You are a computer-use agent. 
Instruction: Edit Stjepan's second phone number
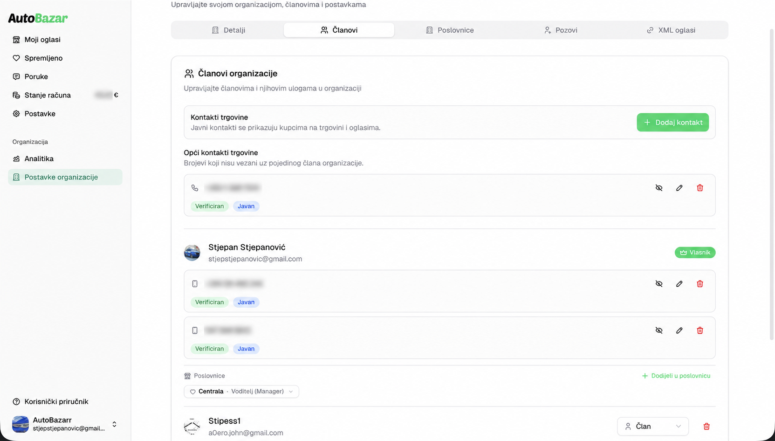click(x=679, y=331)
